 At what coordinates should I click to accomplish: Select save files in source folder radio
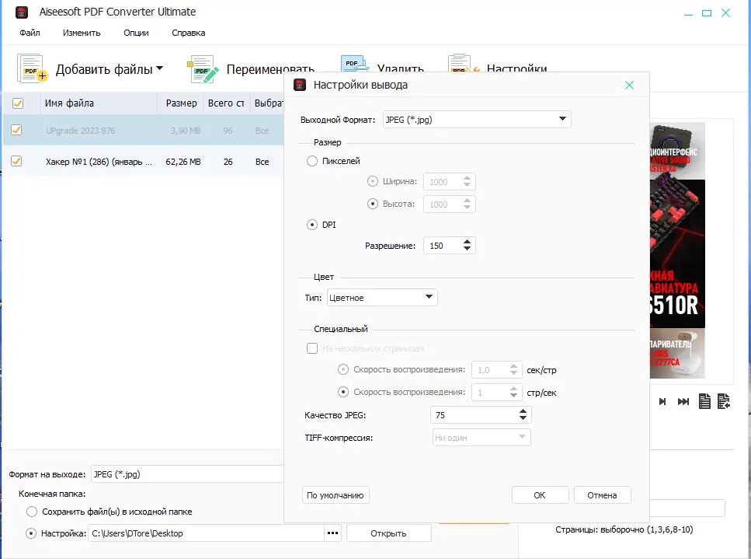click(32, 512)
